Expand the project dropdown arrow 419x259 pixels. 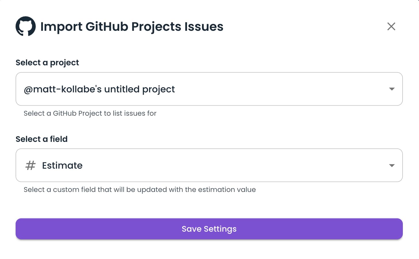(x=392, y=89)
